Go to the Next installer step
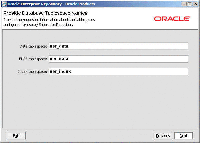 [x=184, y=136]
